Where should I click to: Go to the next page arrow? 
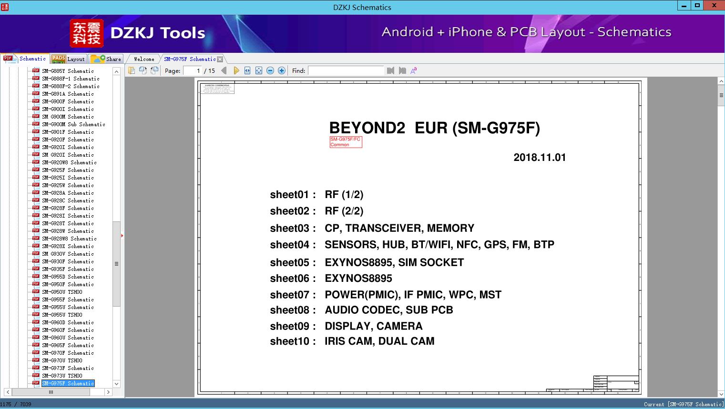point(236,70)
